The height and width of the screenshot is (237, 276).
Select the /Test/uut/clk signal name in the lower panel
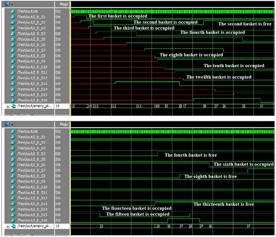(30, 131)
